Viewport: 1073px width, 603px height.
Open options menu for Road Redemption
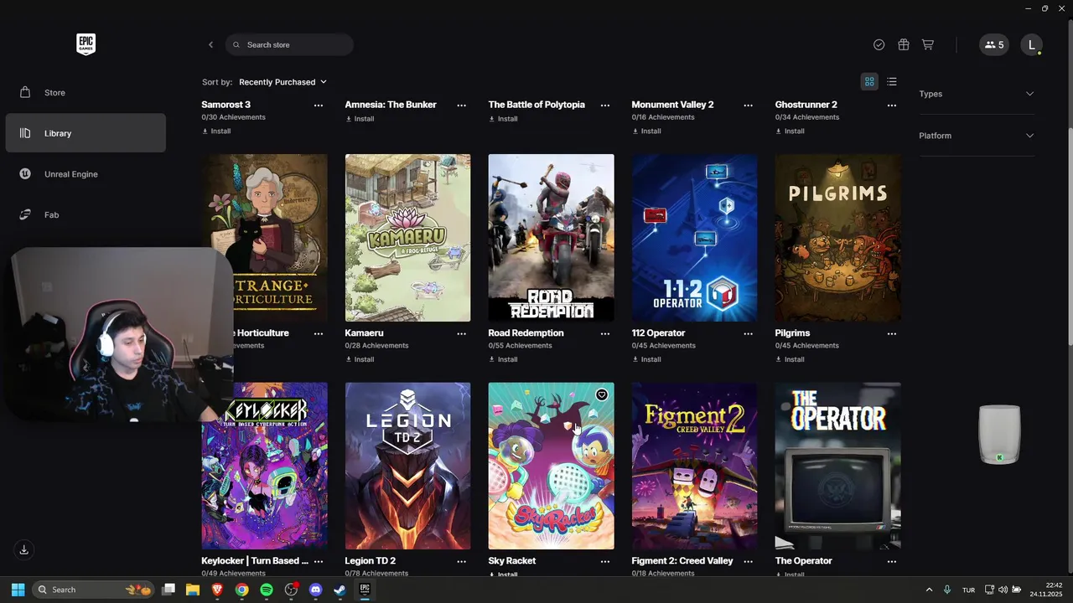pos(605,333)
